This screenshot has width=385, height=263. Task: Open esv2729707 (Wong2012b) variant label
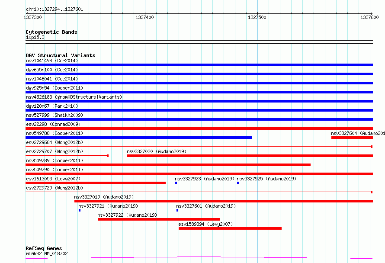coord(55,151)
